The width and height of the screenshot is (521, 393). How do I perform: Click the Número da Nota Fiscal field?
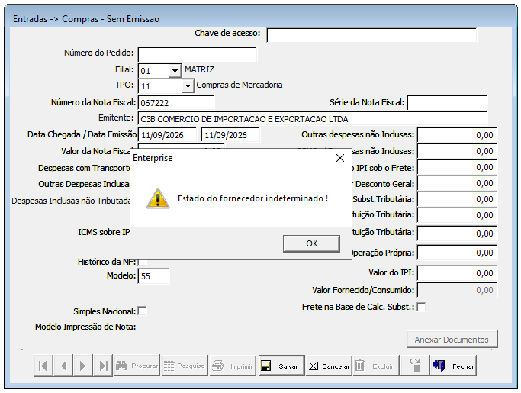pyautogui.click(x=175, y=103)
